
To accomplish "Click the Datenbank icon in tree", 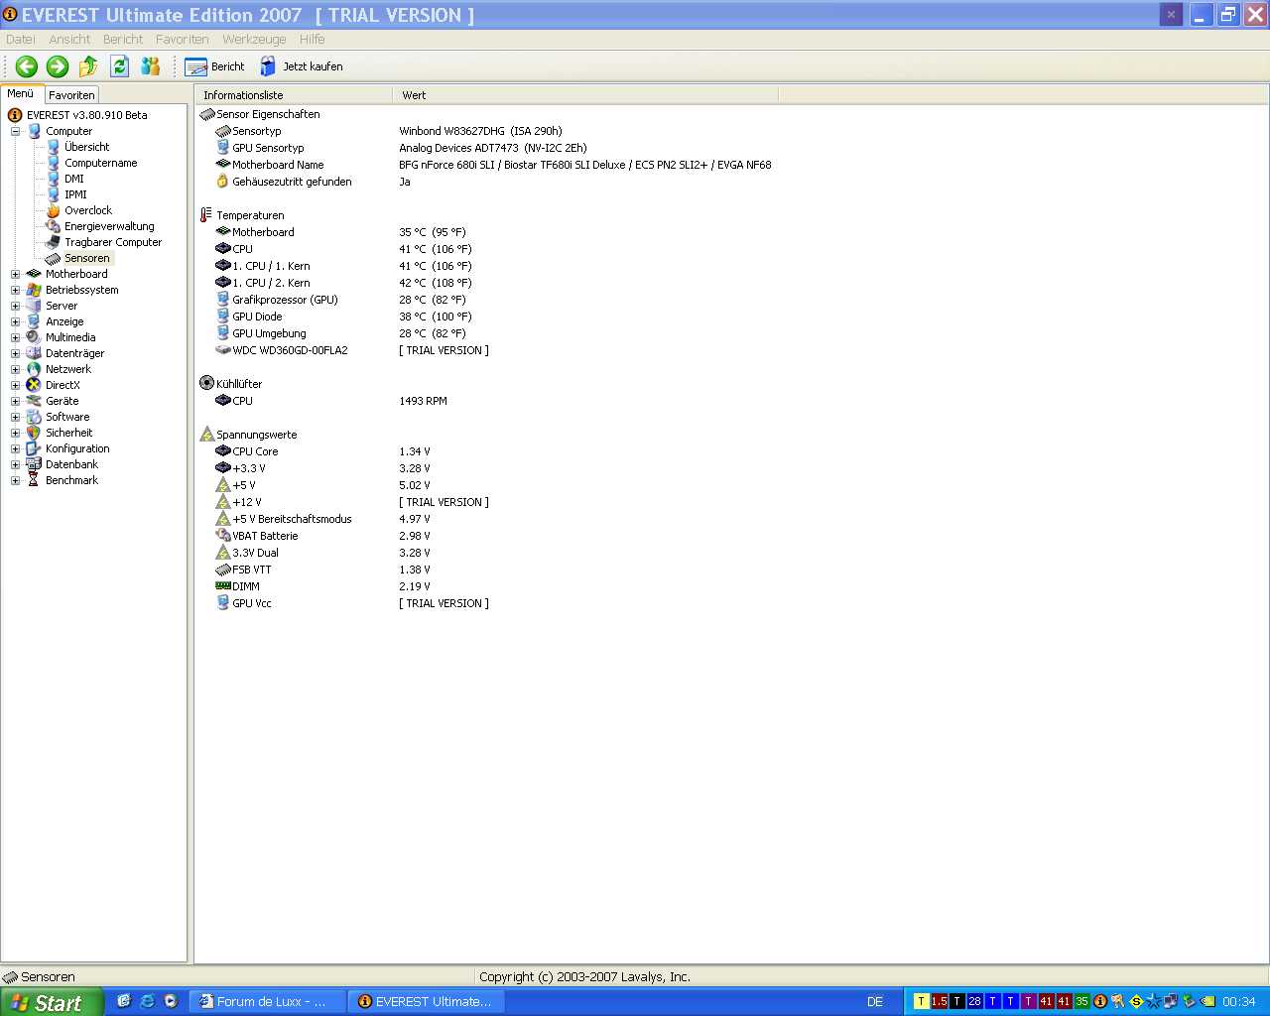I will point(34,464).
